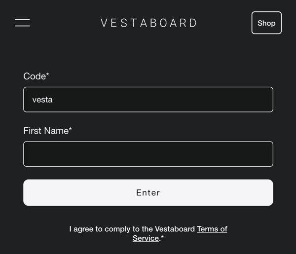Image resolution: width=296 pixels, height=254 pixels.
Task: Tap the outlined Shop button
Action: point(266,23)
